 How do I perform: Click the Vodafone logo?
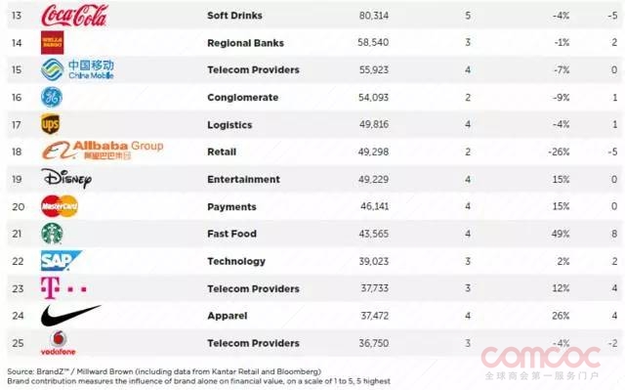[59, 343]
